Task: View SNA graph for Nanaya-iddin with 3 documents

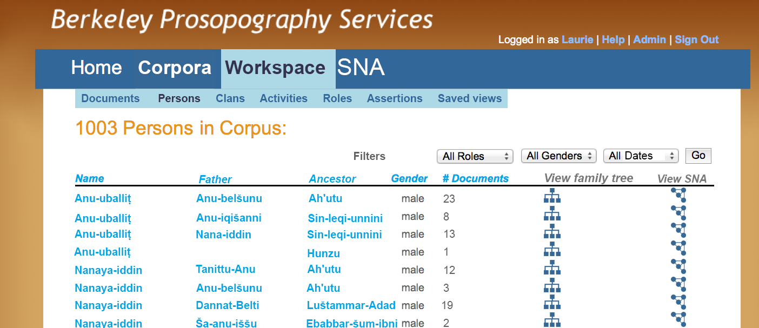Action: 679,285
